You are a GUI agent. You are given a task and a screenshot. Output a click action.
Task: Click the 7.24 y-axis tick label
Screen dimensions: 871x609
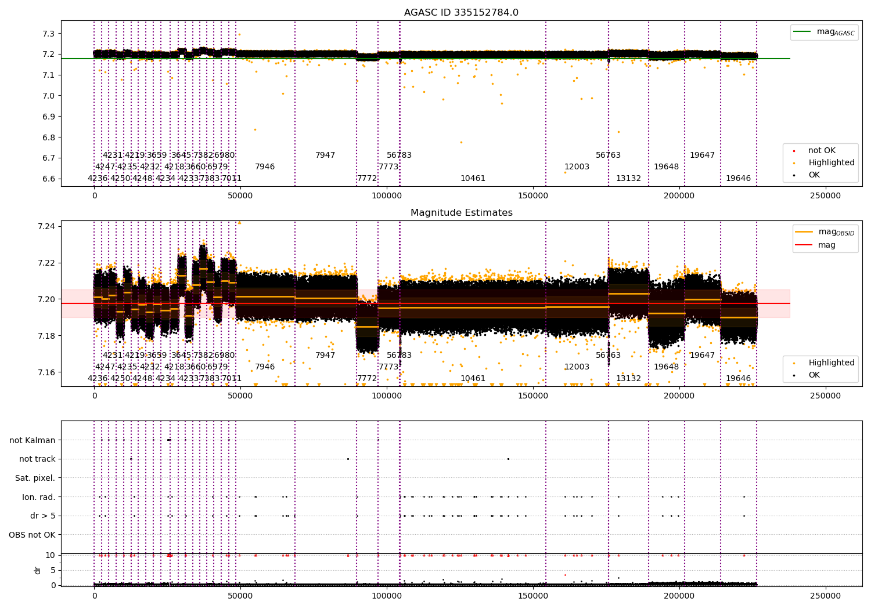tap(46, 226)
